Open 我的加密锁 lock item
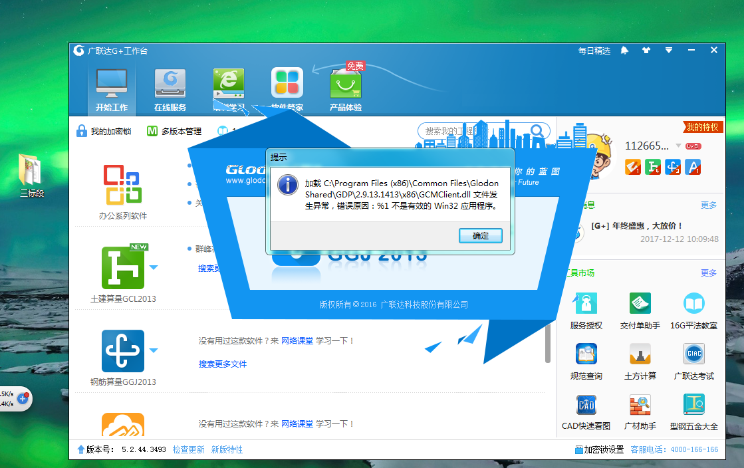Viewport: 744px width, 468px height. 104,131
